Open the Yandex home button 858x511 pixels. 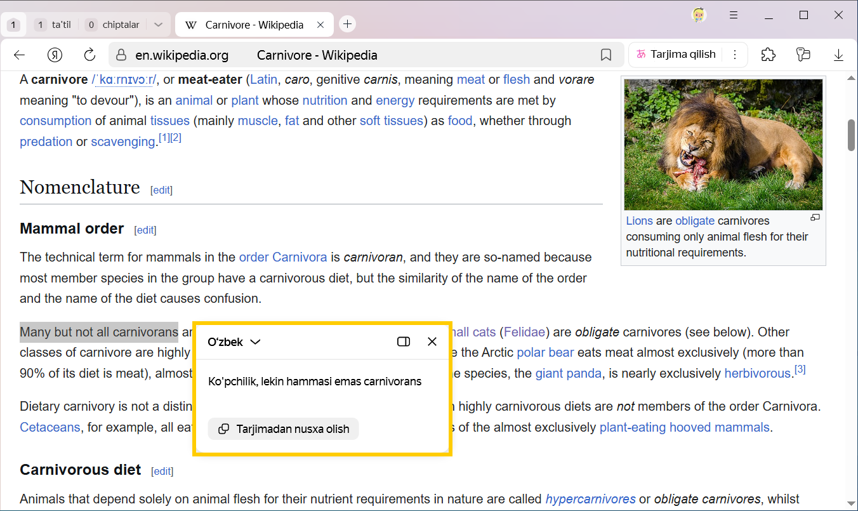click(x=55, y=55)
